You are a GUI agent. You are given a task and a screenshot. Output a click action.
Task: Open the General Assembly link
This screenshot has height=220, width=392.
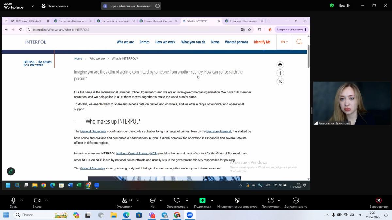(92, 169)
